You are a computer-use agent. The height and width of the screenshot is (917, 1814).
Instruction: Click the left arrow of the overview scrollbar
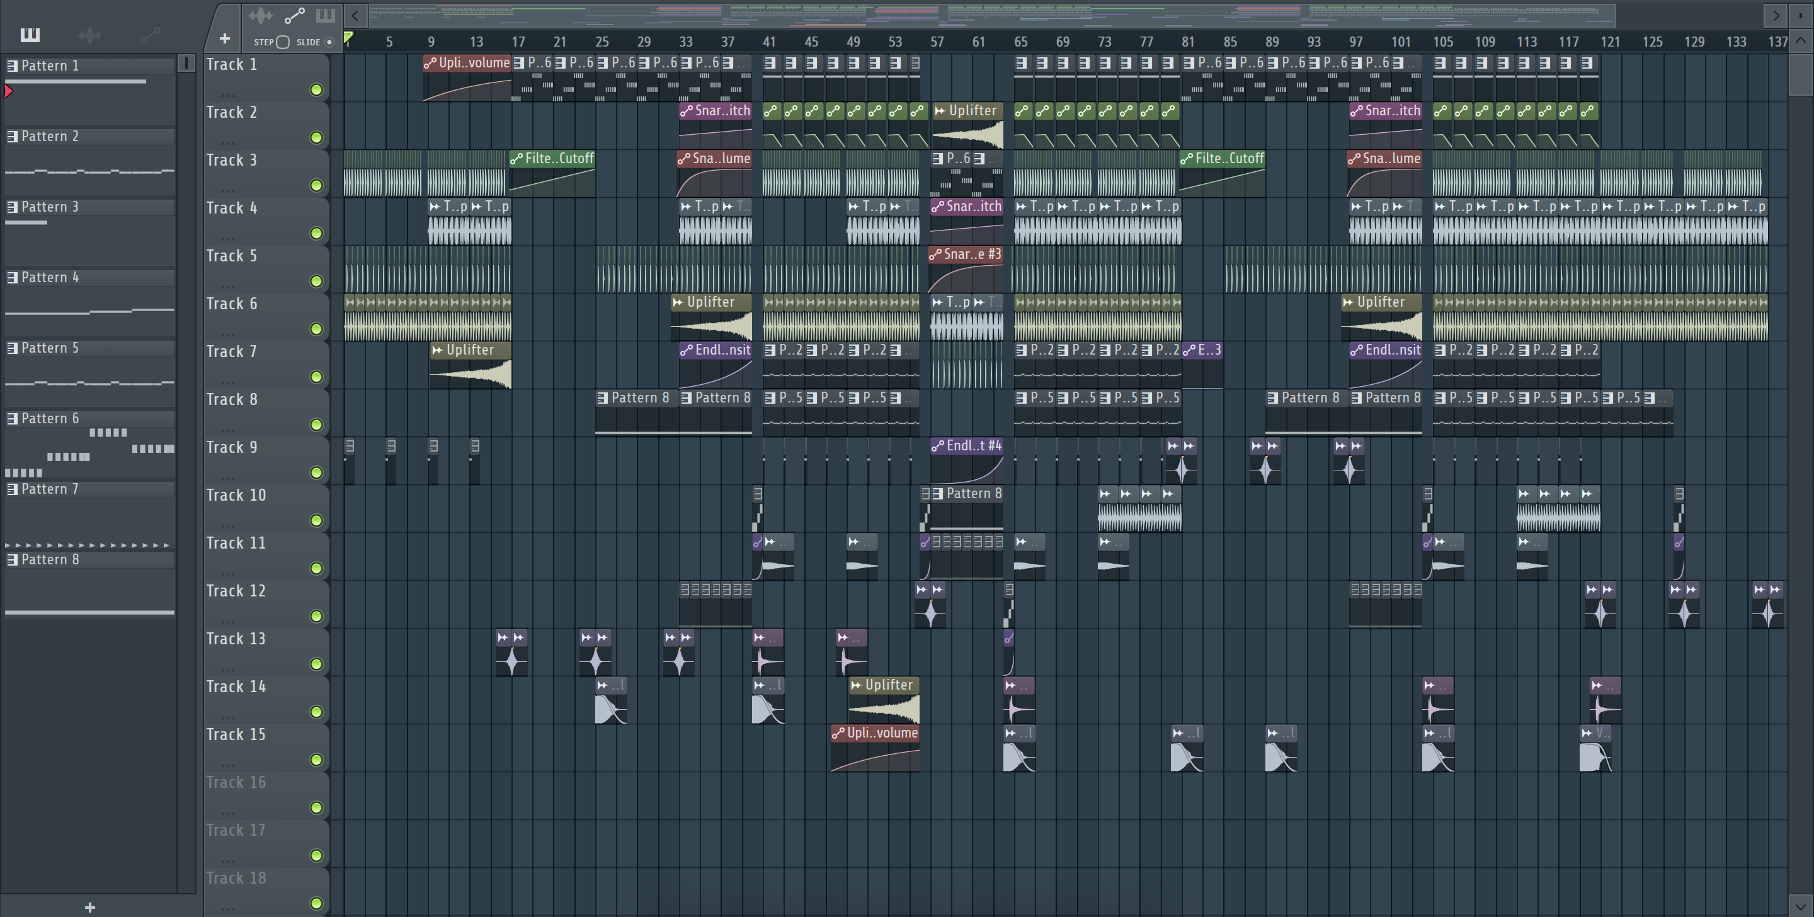pos(356,16)
